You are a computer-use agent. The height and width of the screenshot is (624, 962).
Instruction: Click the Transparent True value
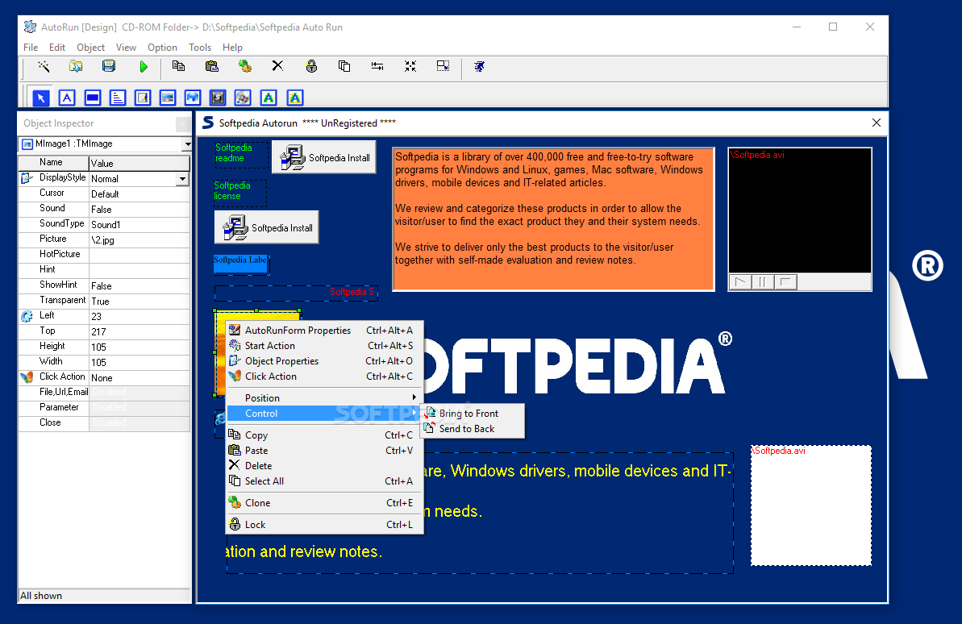(140, 302)
